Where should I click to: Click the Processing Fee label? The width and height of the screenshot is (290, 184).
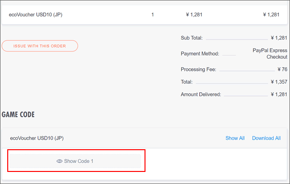click(199, 69)
